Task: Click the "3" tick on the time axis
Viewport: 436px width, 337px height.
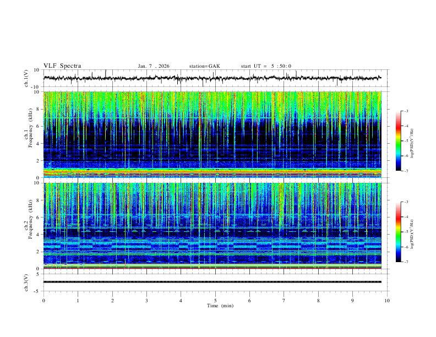Action: coord(146,301)
